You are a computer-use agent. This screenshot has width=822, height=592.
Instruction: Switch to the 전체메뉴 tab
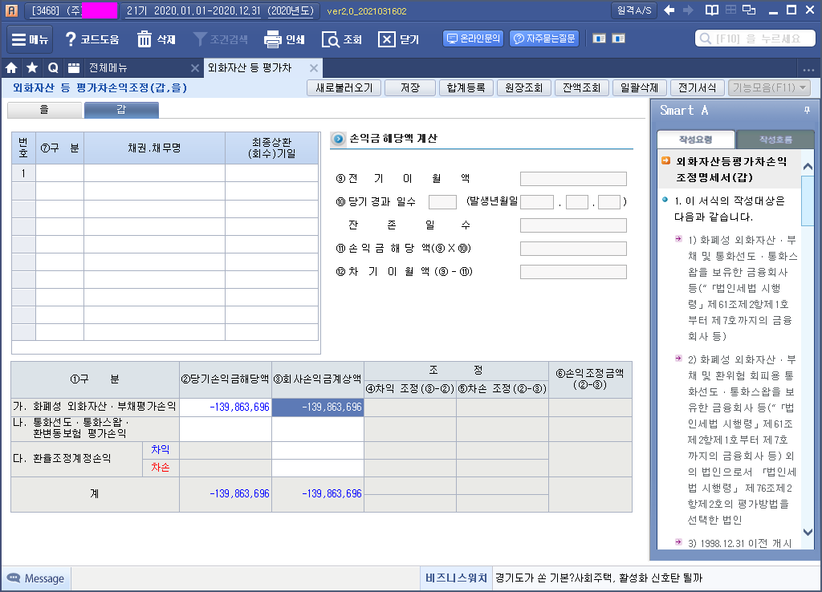point(108,67)
